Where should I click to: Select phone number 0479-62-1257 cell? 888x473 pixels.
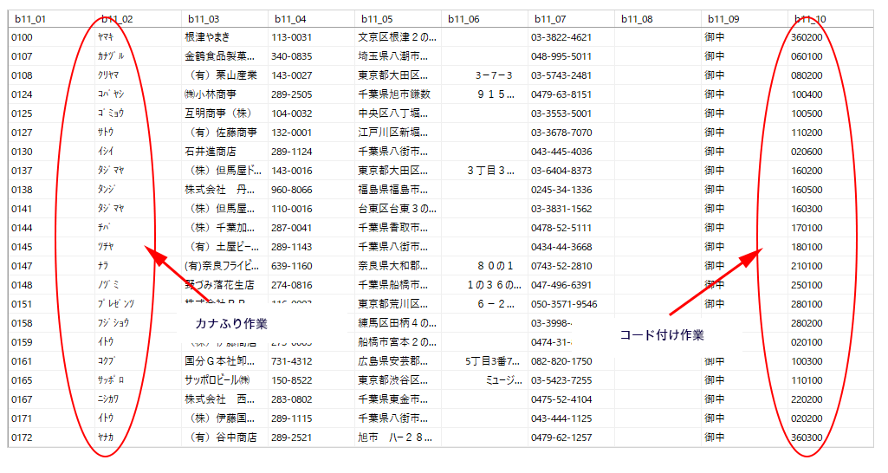[x=561, y=437]
